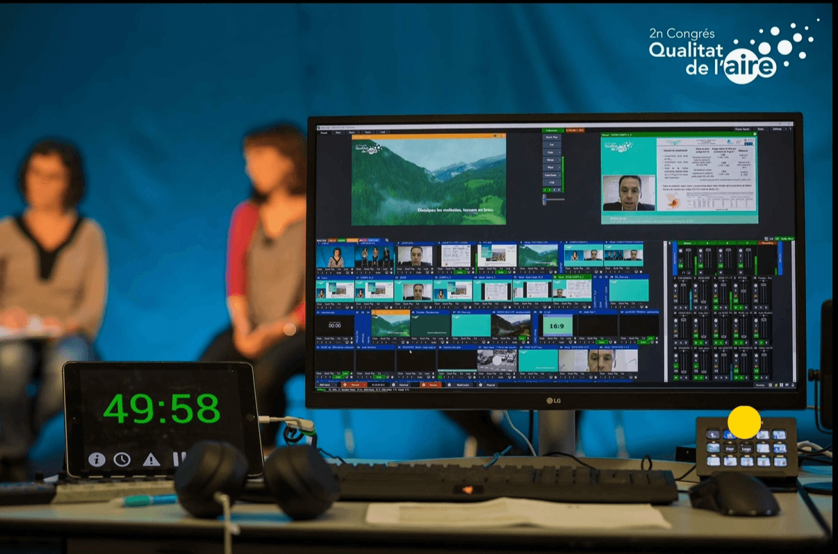
Task: Tap the warning triangle icon on the tablet
Action: pyautogui.click(x=151, y=460)
